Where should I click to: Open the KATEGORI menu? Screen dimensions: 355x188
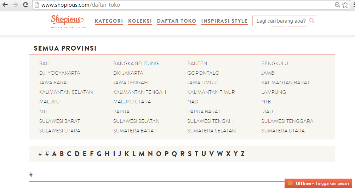pos(109,21)
